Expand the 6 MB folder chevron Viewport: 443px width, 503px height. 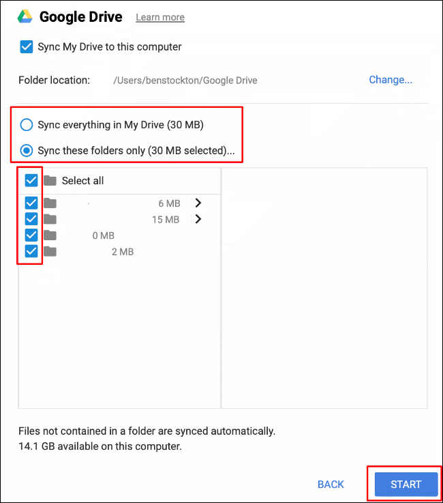[x=198, y=203]
